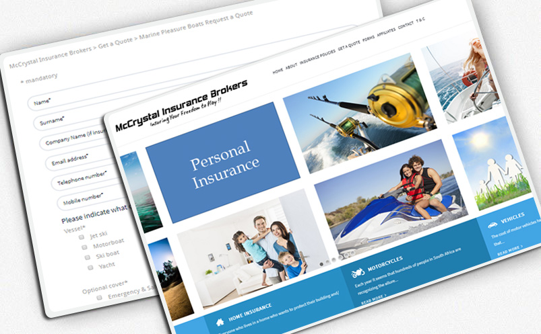This screenshot has height=334, width=541.
Task: Check the Motorboat vessel option
Action: 86,246
